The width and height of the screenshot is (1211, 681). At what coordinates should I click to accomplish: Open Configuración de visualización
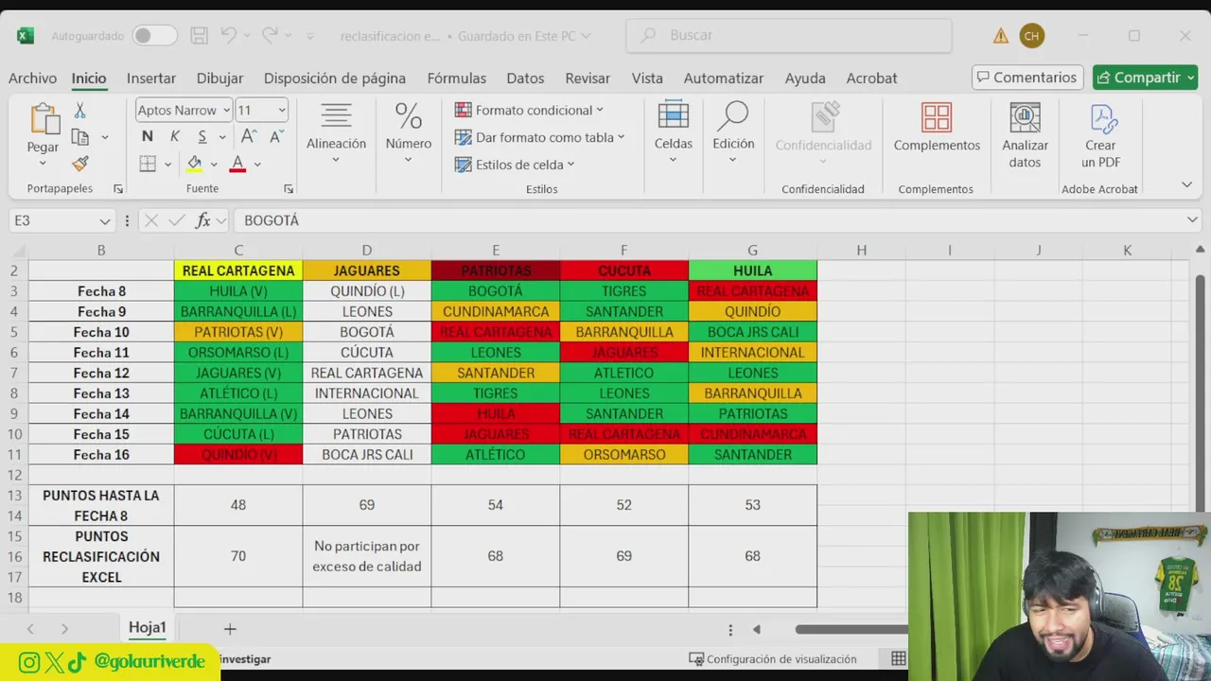click(773, 659)
